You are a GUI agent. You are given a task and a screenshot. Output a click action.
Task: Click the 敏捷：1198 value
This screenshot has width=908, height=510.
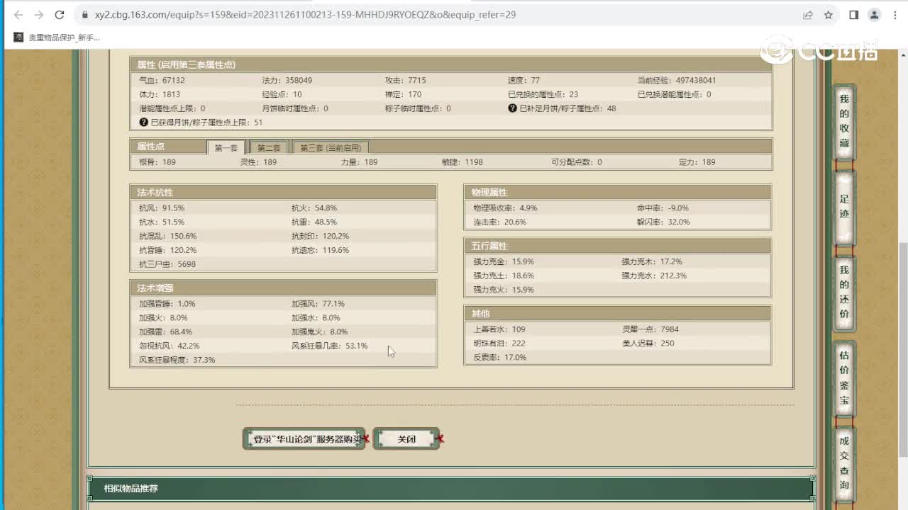tap(463, 162)
